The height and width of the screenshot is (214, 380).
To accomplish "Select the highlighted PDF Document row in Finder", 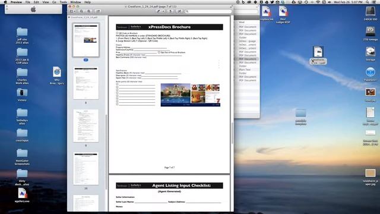I will tap(247, 59).
